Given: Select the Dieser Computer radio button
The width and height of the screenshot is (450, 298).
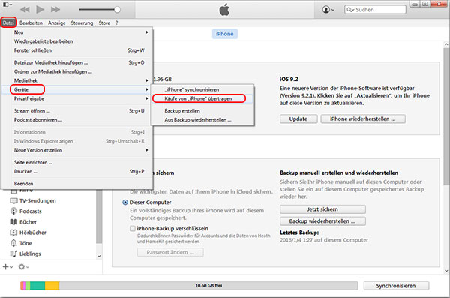Looking at the screenshot, I should click(x=125, y=203).
